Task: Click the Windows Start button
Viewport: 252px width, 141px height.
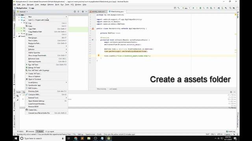Action: coord(16,138)
